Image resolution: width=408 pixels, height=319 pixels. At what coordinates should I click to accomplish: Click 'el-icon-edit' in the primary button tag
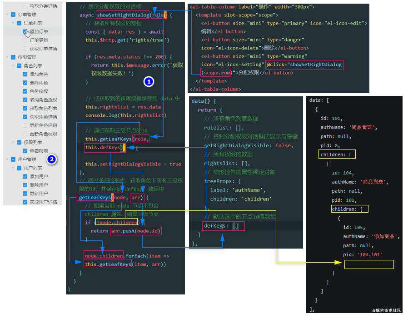tap(344, 24)
